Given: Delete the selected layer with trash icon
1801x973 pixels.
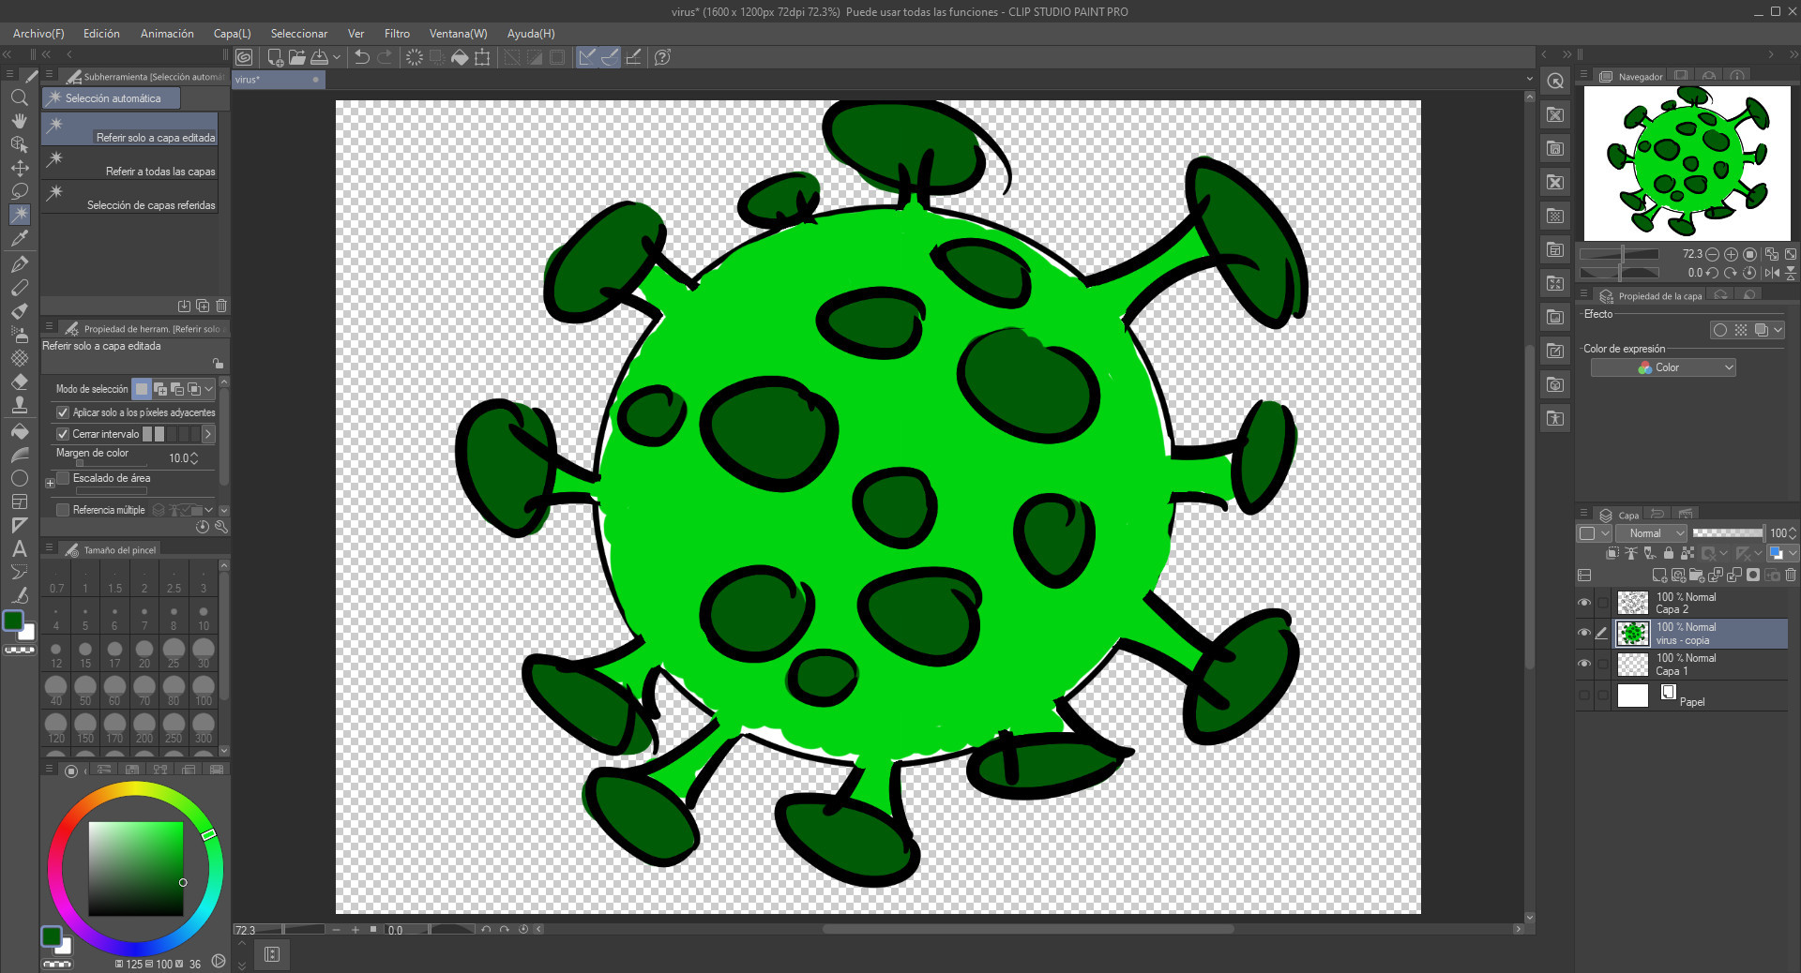Looking at the screenshot, I should tap(1791, 575).
